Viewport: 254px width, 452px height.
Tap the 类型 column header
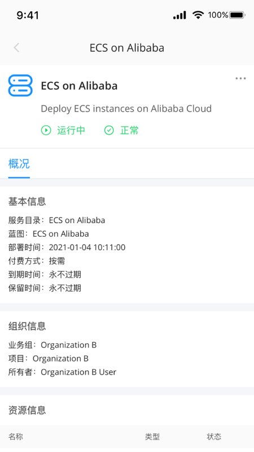click(x=152, y=437)
